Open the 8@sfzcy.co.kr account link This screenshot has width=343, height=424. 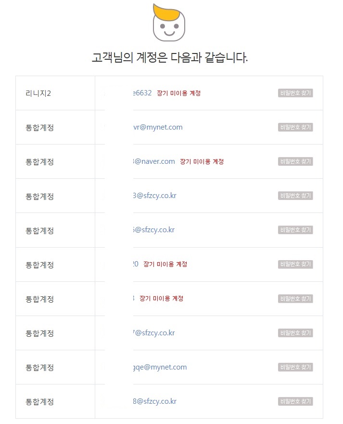tap(155, 401)
